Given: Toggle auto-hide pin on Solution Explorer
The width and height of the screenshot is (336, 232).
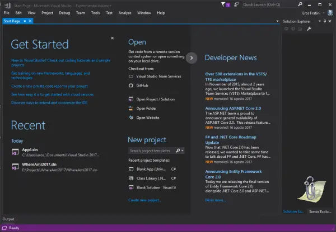Looking at the screenshot, I should 325,21.
